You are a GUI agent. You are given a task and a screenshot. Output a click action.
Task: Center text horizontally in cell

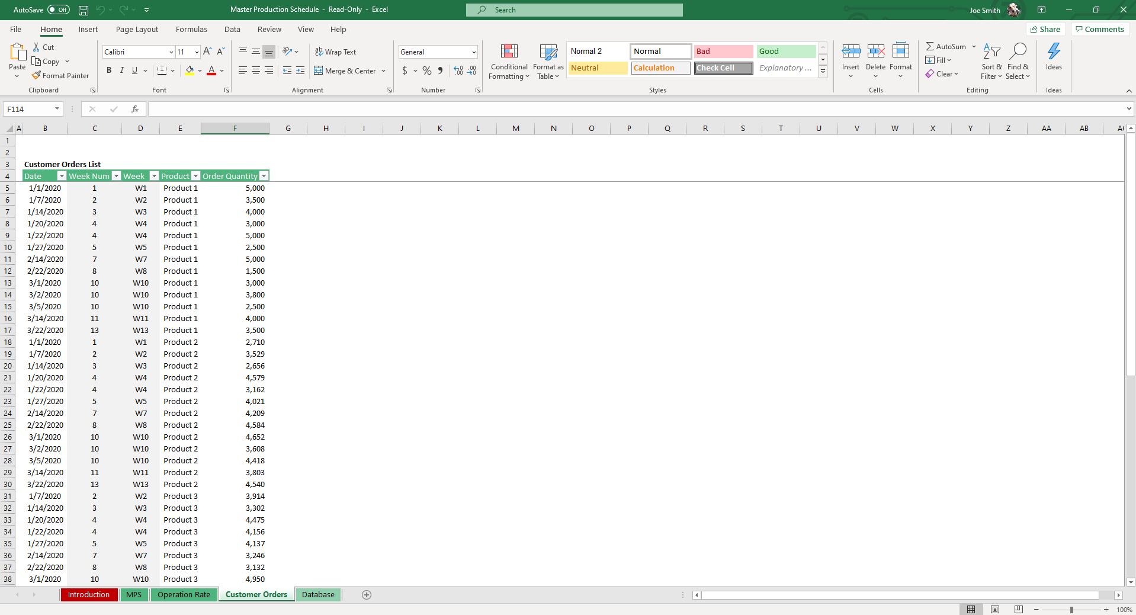tap(256, 71)
